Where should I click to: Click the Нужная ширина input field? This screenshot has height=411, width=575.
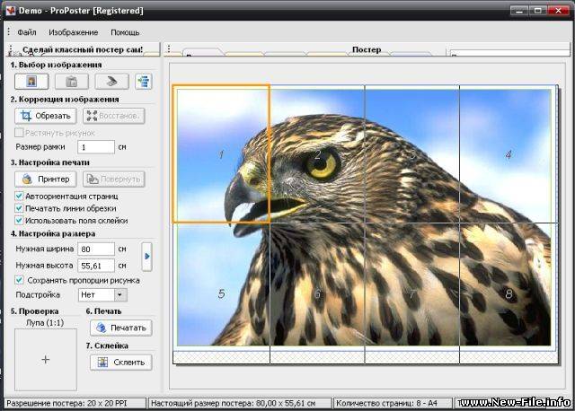[x=96, y=249]
